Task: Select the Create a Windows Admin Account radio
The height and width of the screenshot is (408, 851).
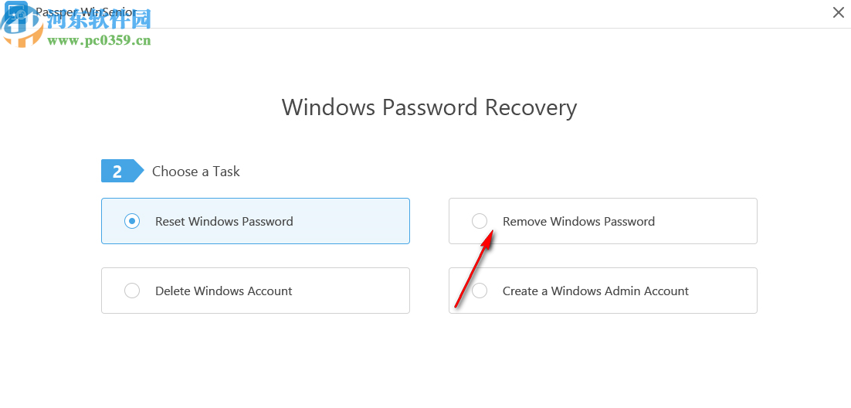Action: 480,291
